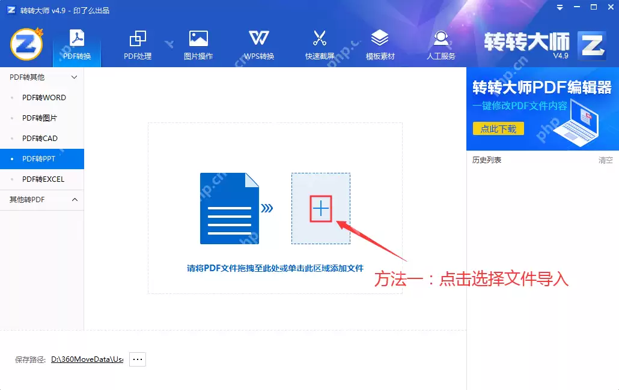Open the 图片操作 image tools icon

198,42
